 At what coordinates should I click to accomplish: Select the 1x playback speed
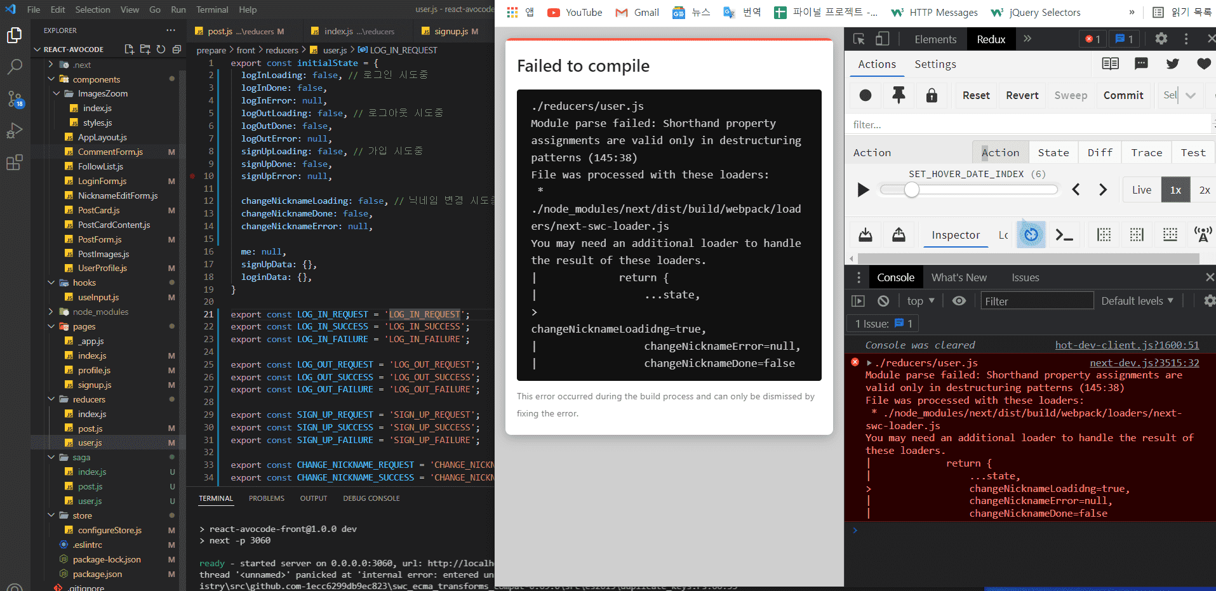click(x=1175, y=190)
